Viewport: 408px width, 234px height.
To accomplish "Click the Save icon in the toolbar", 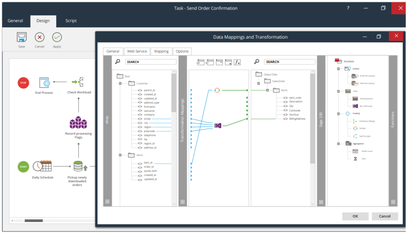I will 22,37.
